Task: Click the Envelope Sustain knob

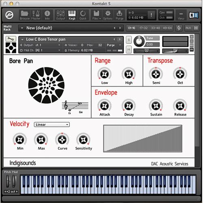Action: coord(156,106)
